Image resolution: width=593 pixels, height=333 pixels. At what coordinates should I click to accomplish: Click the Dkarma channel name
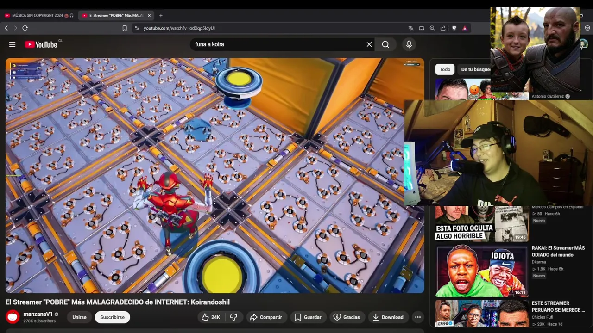point(539,262)
